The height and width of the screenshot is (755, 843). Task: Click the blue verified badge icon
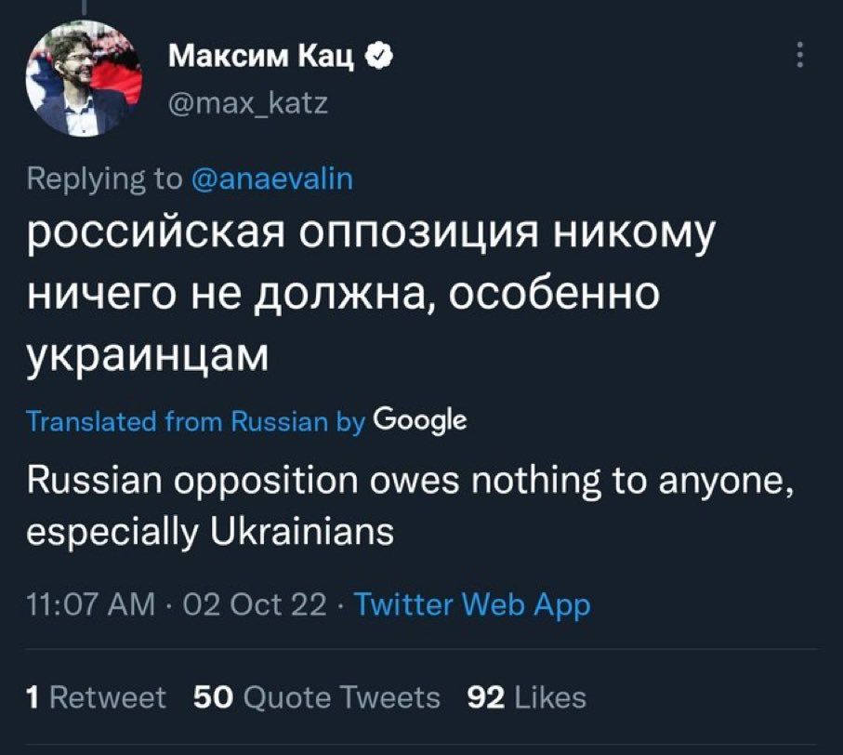(x=376, y=60)
